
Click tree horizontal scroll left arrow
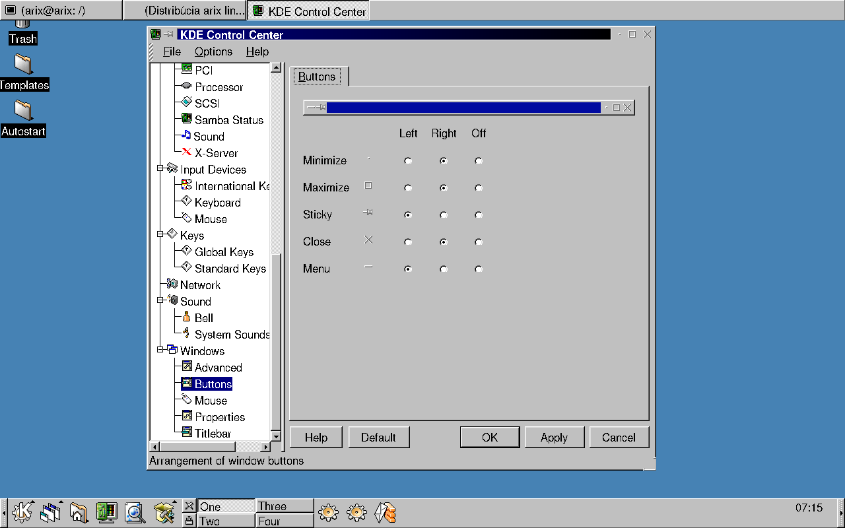click(155, 447)
